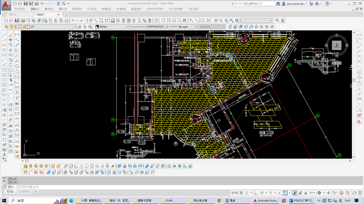This screenshot has width=364, height=204.
Task: Toggle object snap in the status bar
Action: click(285, 193)
